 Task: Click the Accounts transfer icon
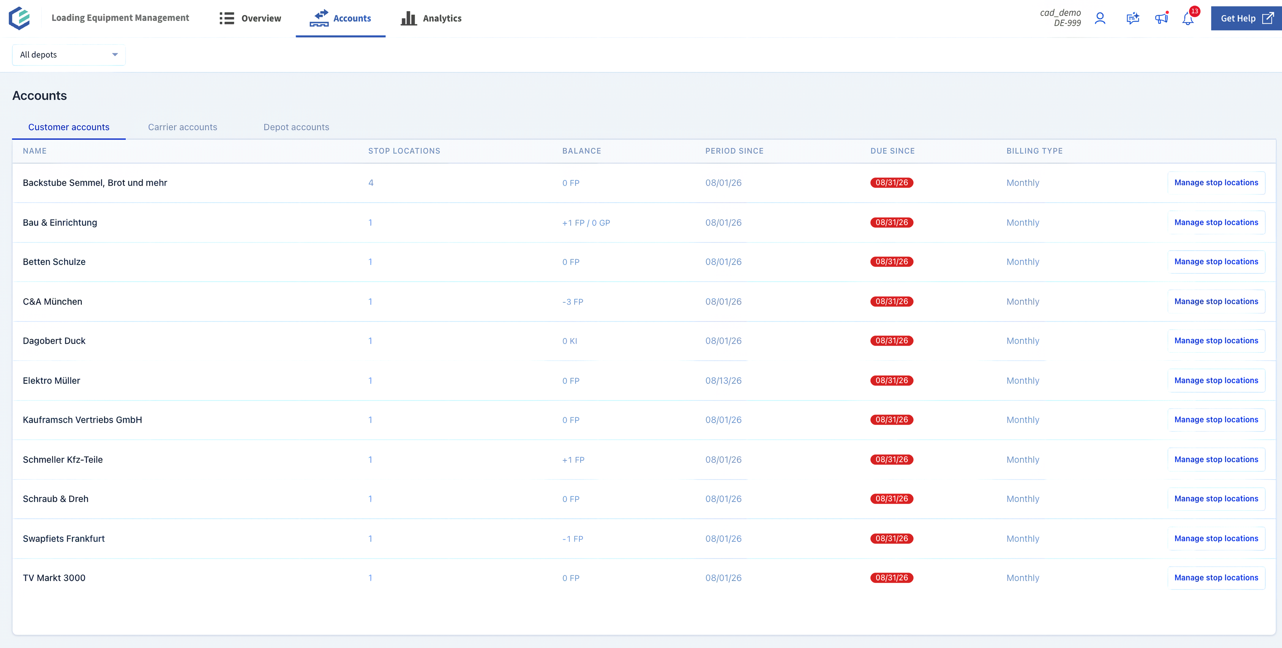tap(319, 18)
